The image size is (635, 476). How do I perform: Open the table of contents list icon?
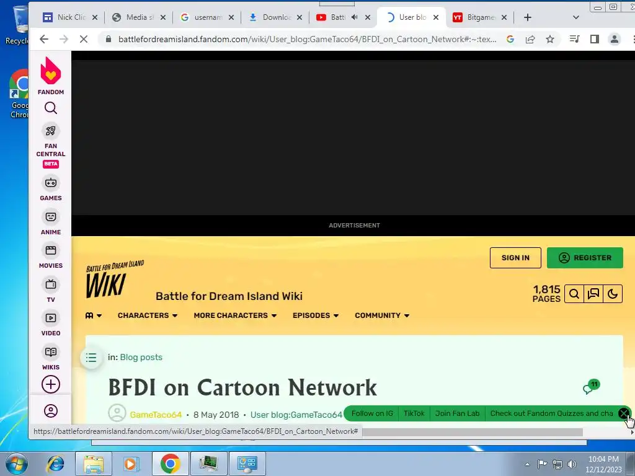pyautogui.click(x=91, y=358)
